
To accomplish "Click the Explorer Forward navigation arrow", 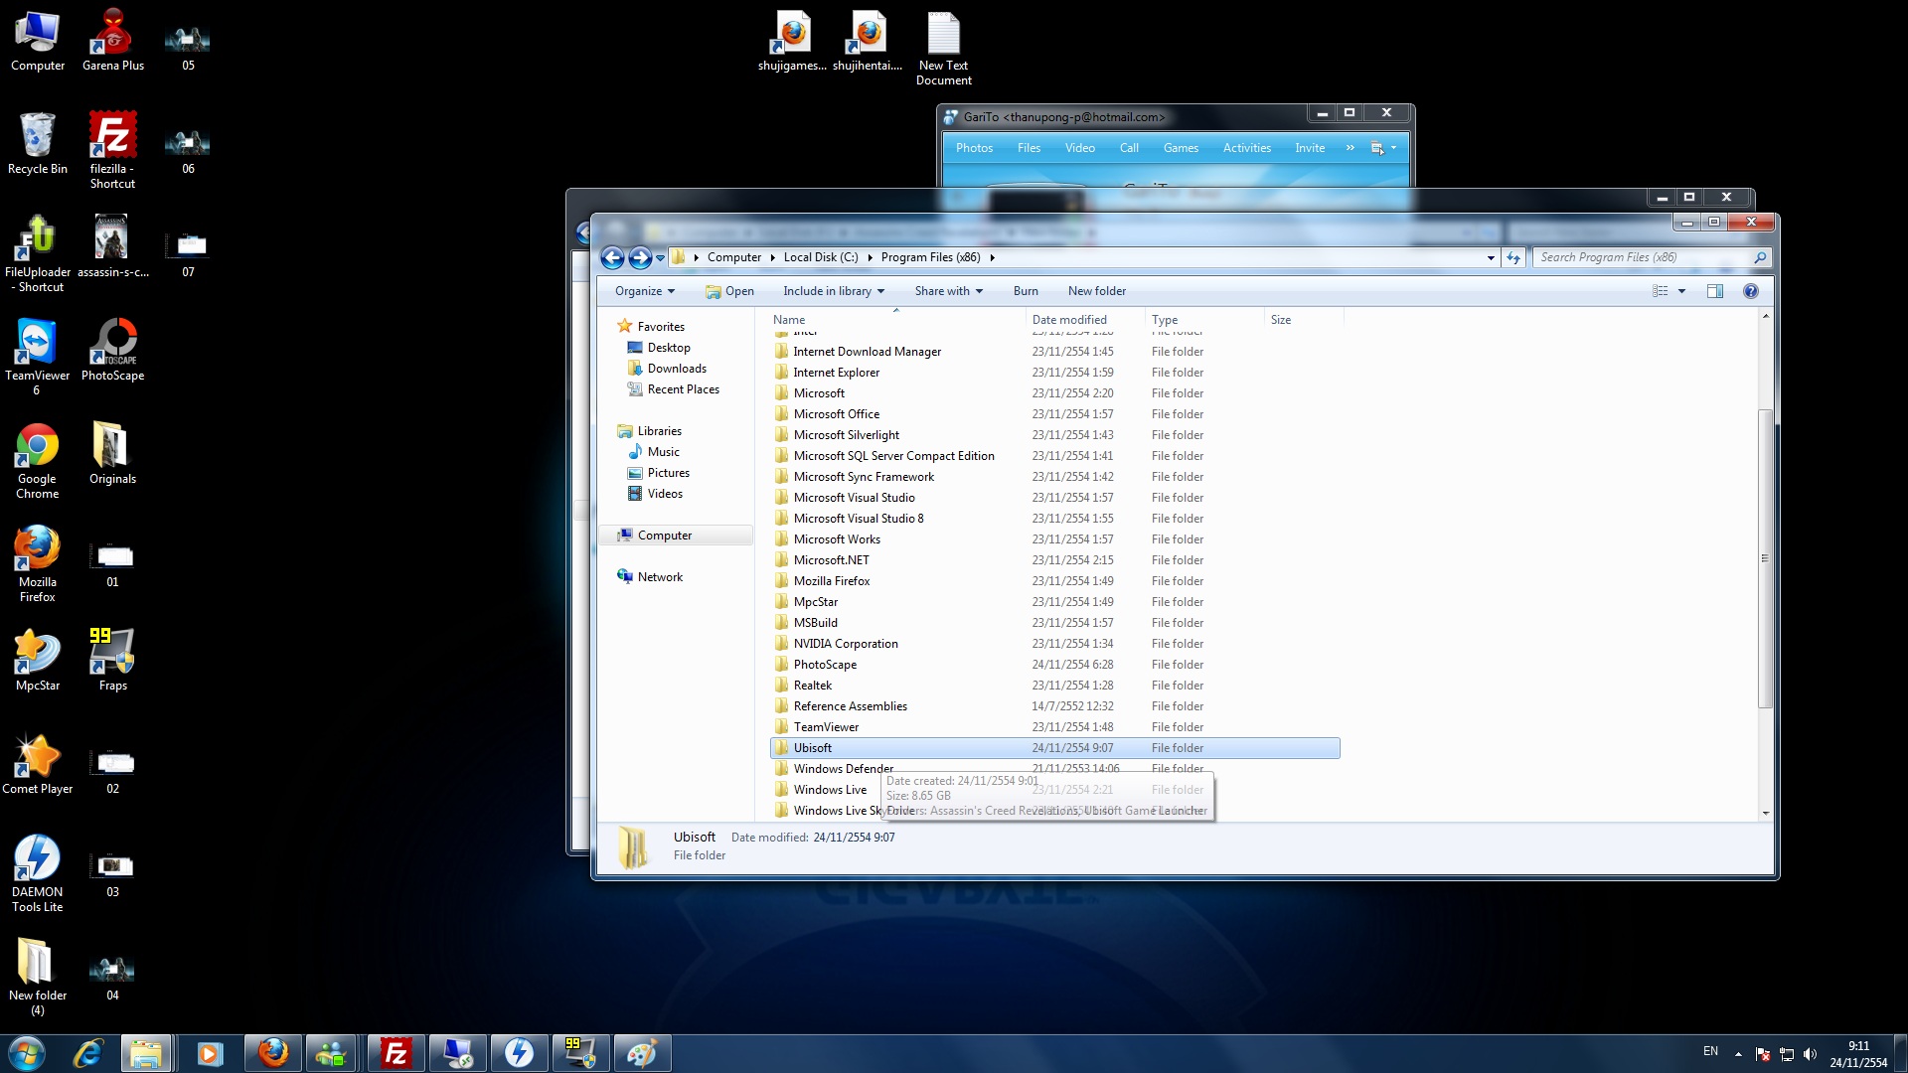I will click(640, 258).
